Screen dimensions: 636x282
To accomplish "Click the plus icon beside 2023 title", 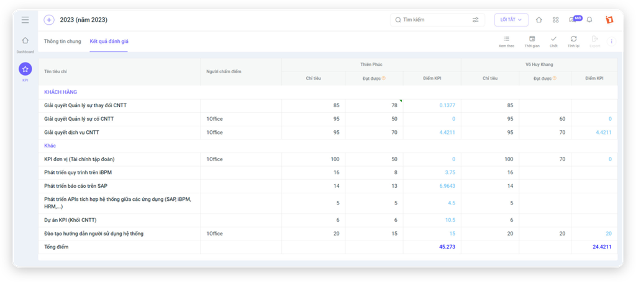I will [49, 20].
